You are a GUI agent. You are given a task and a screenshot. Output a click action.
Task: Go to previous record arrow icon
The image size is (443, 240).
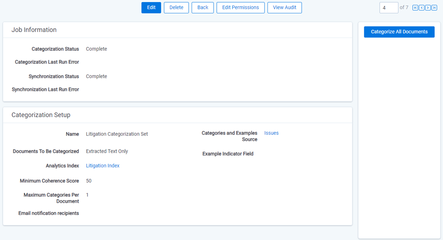pos(422,8)
